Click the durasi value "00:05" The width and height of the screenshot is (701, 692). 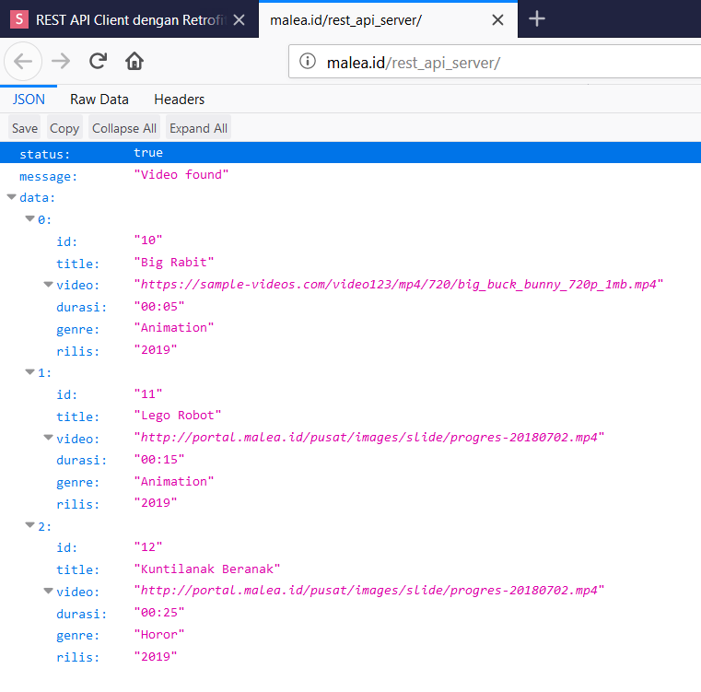point(159,307)
